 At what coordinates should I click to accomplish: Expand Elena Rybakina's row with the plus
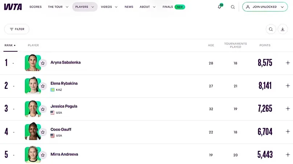[x=288, y=86]
